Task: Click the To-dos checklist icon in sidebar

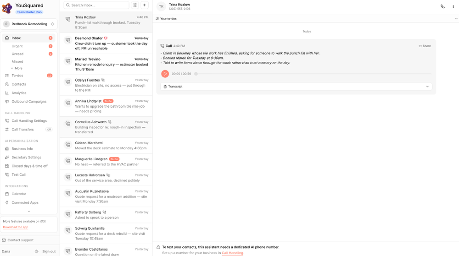Action: point(7,76)
